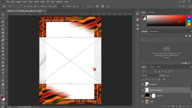Screen dimensions: 192x108
Task: Hide the Rectangle 1 layer
Action: 142,84
